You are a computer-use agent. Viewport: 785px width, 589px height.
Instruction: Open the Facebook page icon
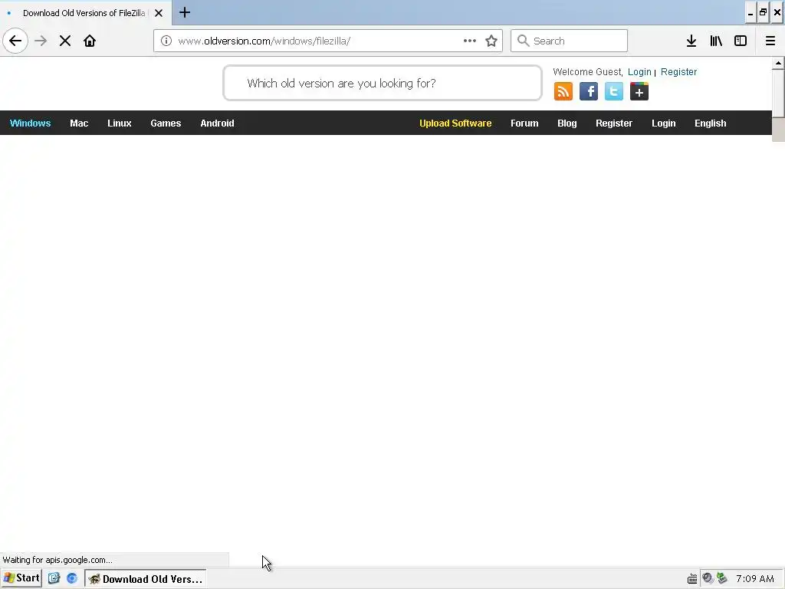589,91
